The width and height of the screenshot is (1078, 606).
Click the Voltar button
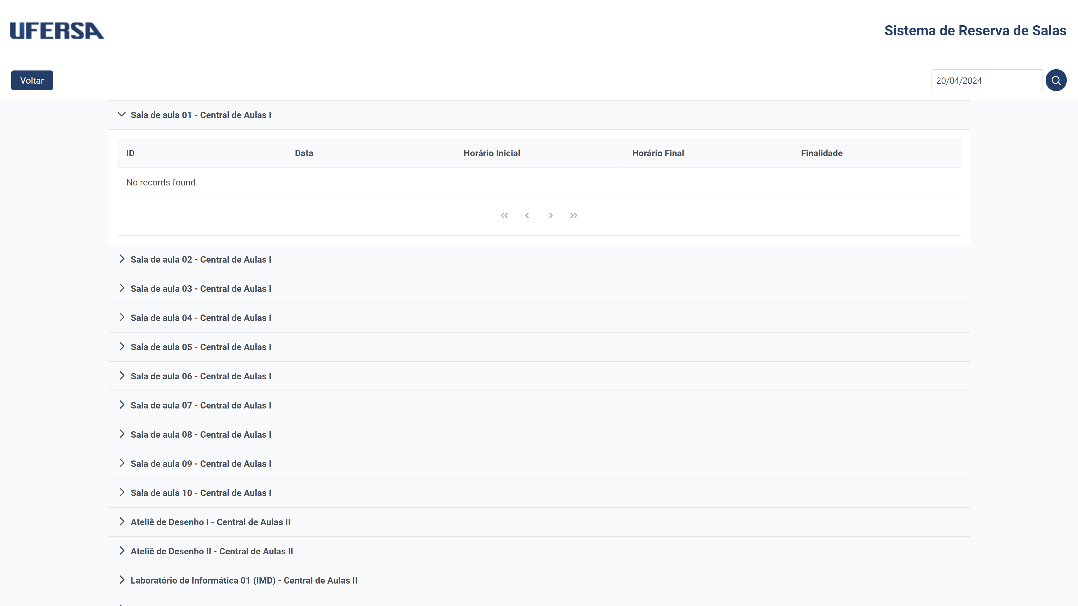32,80
